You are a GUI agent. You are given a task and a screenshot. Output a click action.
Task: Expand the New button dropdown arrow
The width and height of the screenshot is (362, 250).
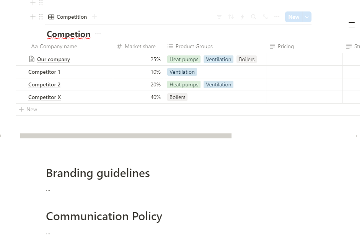tap(307, 17)
